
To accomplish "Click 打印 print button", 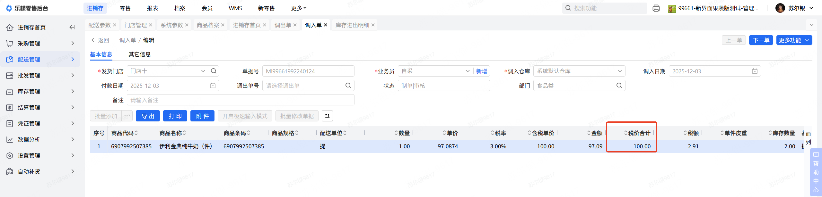I will coord(175,116).
